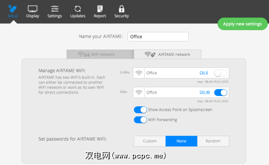Select the Random password option

pyautogui.click(x=213, y=141)
